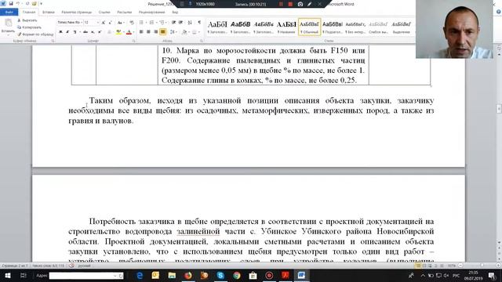This screenshot has height=282, width=502.
Task: Select justify alignment button
Action: click(163, 32)
